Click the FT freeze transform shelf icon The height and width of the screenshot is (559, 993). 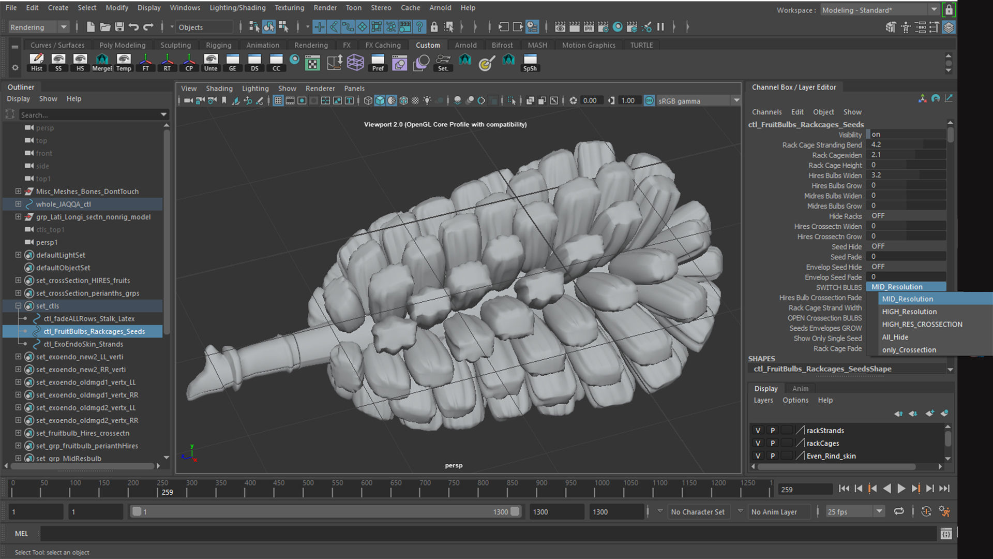[145, 62]
